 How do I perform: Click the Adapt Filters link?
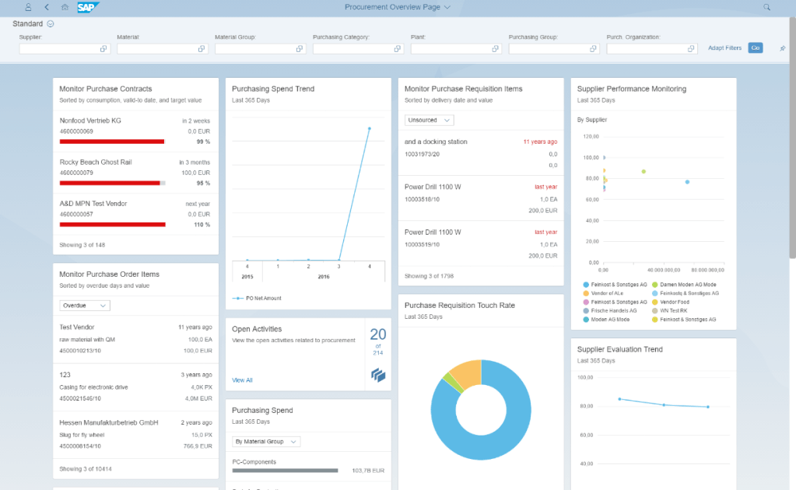point(724,48)
